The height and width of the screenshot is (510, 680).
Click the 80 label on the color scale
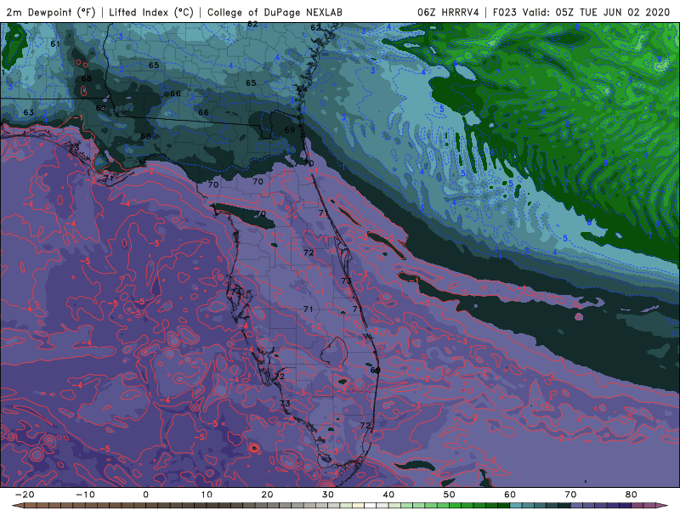click(632, 495)
